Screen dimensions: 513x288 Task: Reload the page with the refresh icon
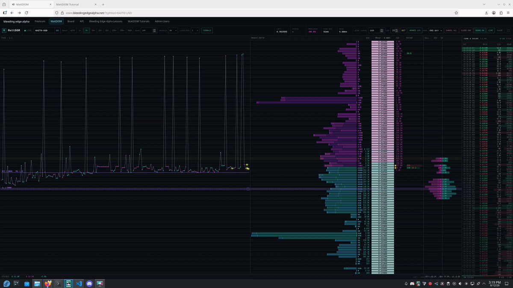pyautogui.click(x=27, y=13)
